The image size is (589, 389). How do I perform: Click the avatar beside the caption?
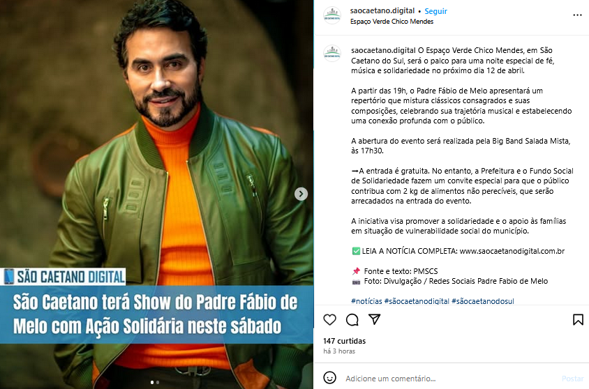pos(332,53)
